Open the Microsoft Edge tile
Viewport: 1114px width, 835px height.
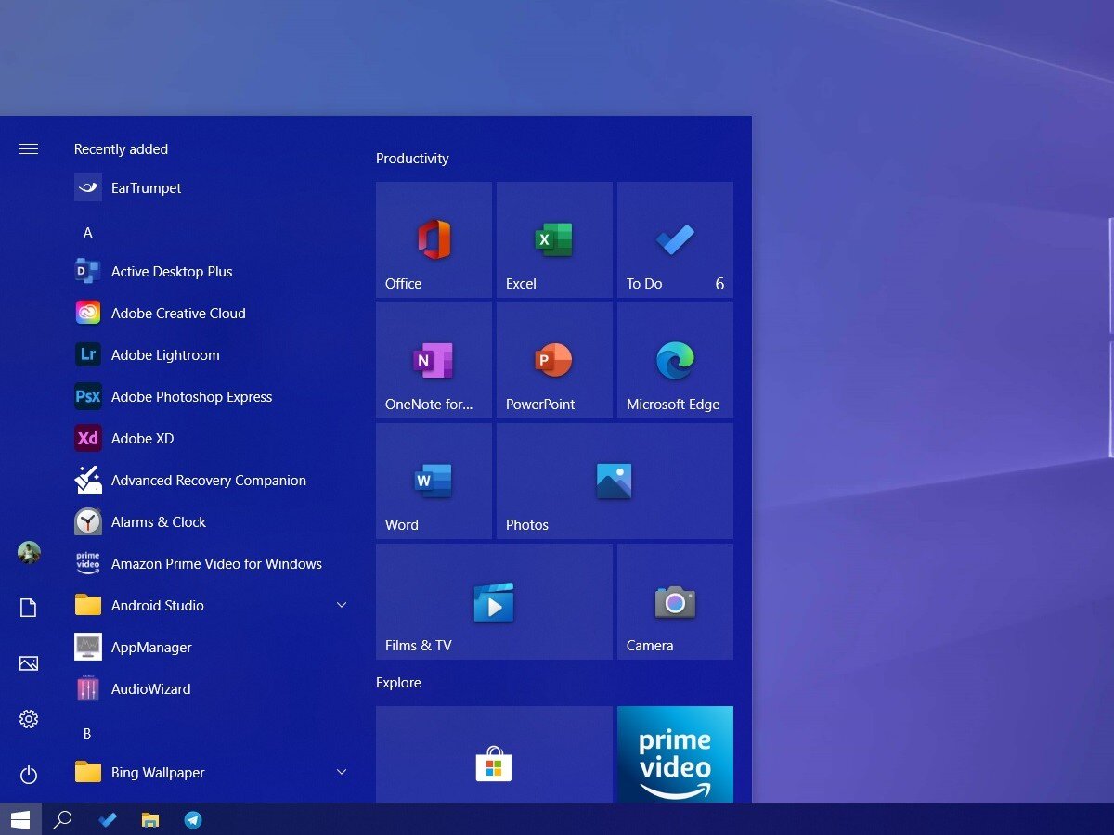pos(675,360)
